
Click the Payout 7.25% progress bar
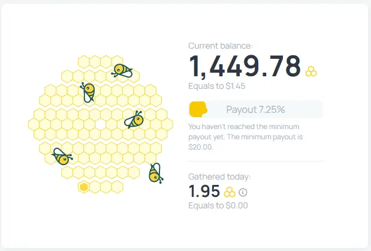pos(256,109)
